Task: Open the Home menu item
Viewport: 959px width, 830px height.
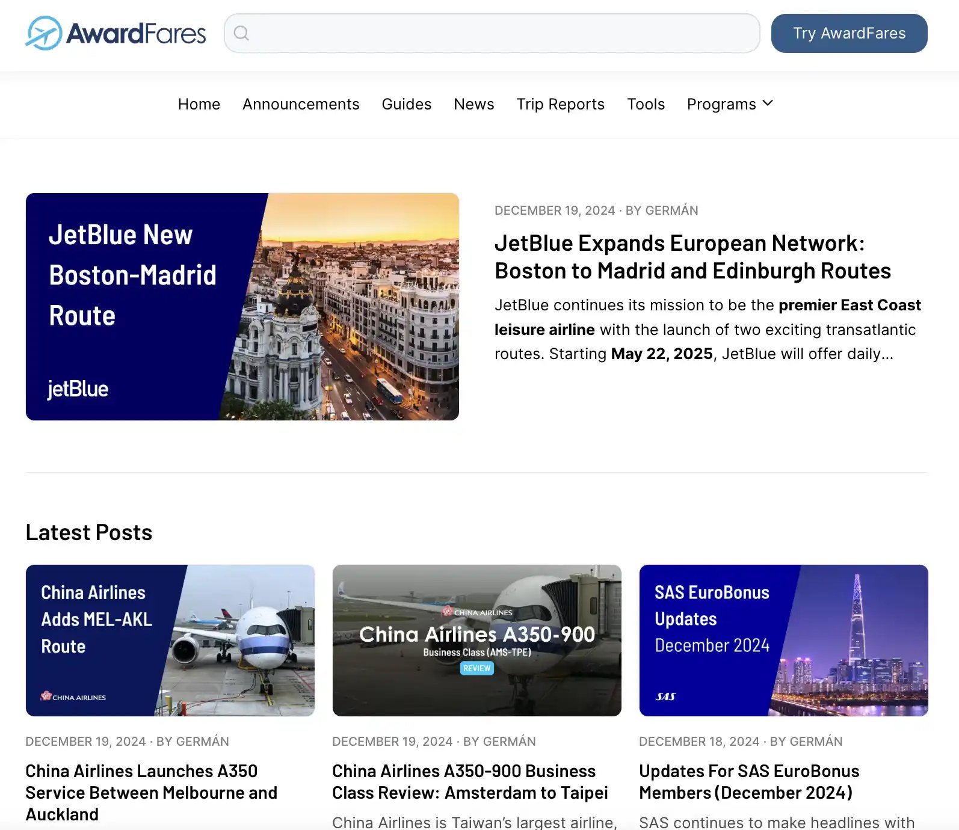Action: click(199, 104)
